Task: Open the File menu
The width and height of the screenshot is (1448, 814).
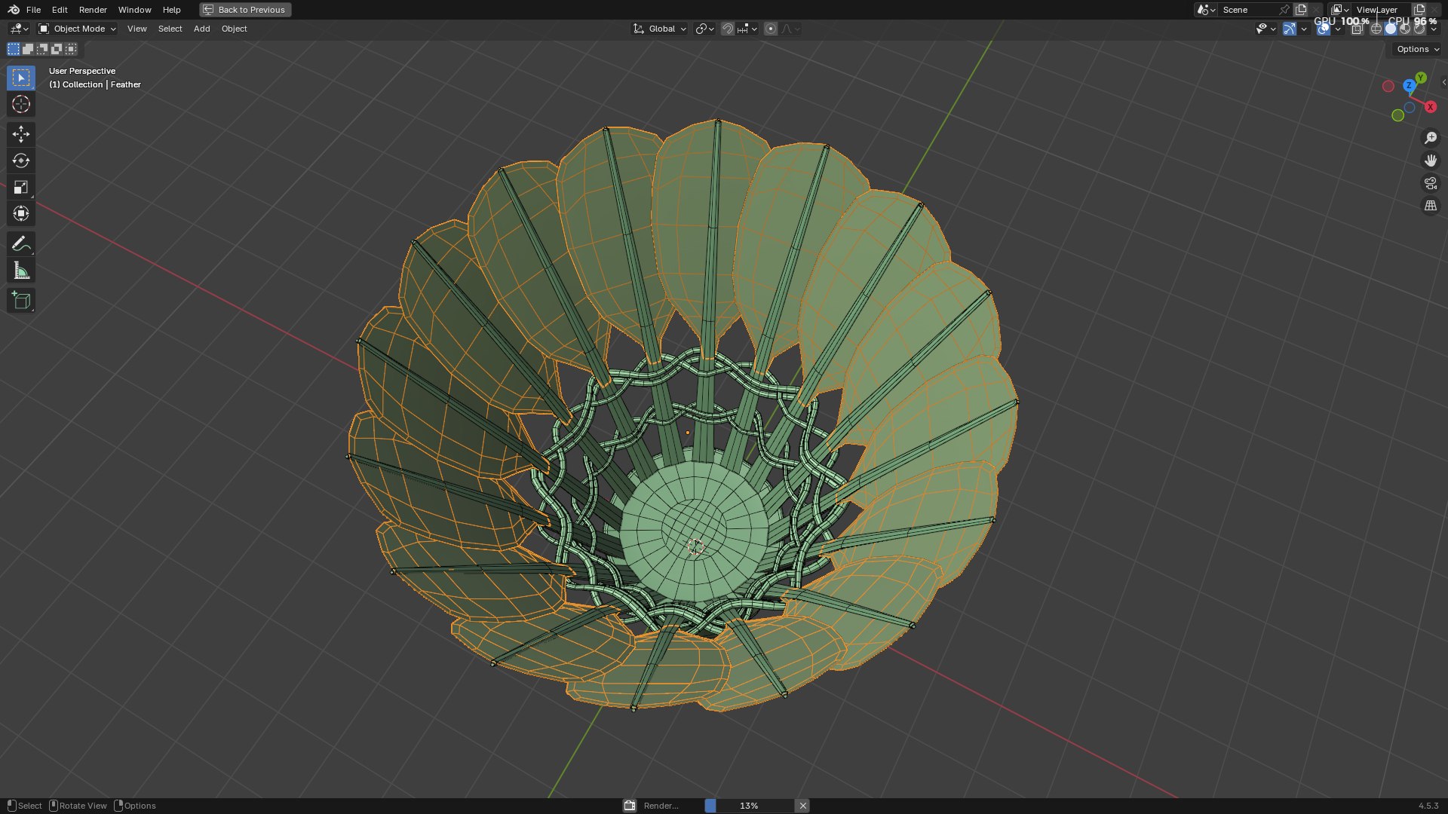Action: pyautogui.click(x=33, y=10)
